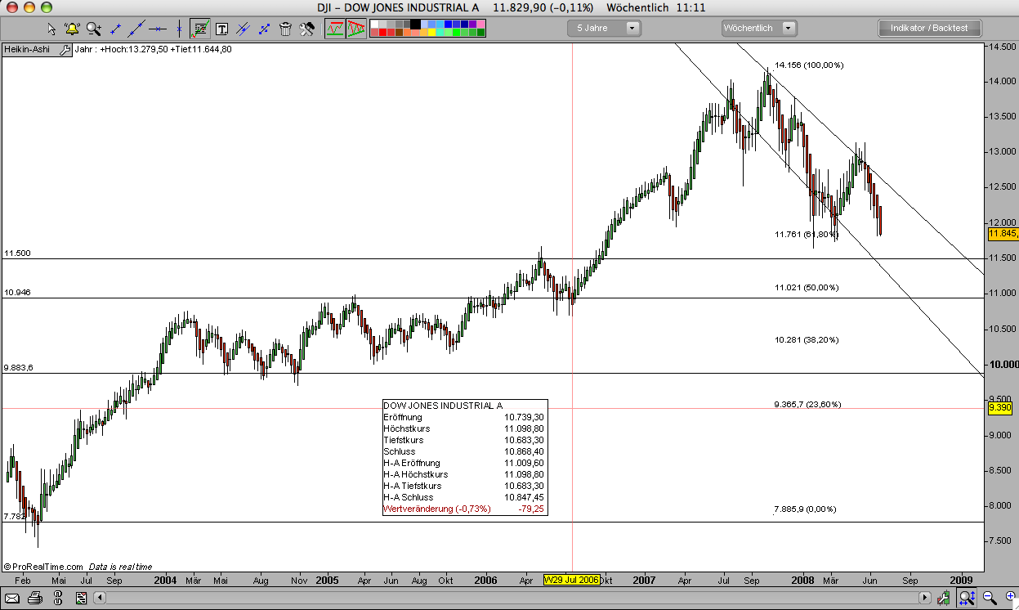1019x610 pixels.
Task: Select the line segment drawing tool
Action: tap(116, 29)
